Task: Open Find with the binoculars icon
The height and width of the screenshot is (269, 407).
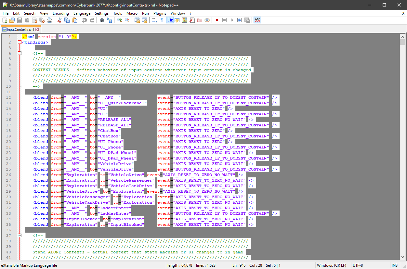Action: [x=102, y=20]
